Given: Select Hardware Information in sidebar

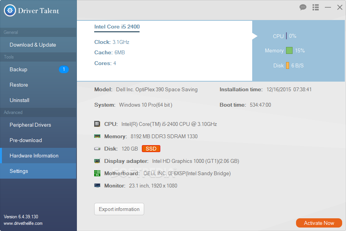Looking at the screenshot, I should pos(38,156).
